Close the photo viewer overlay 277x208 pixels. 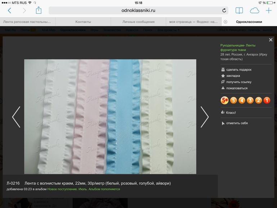[x=271, y=40]
